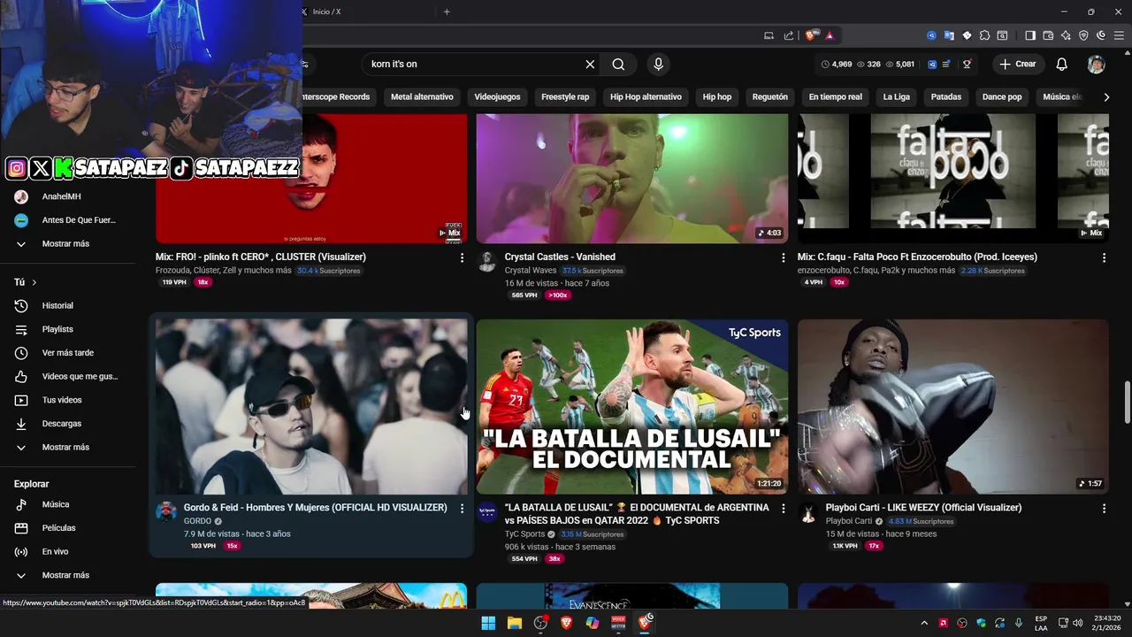Select the Videojuegos chip
Screen dimensions: 1132x637
point(497,96)
